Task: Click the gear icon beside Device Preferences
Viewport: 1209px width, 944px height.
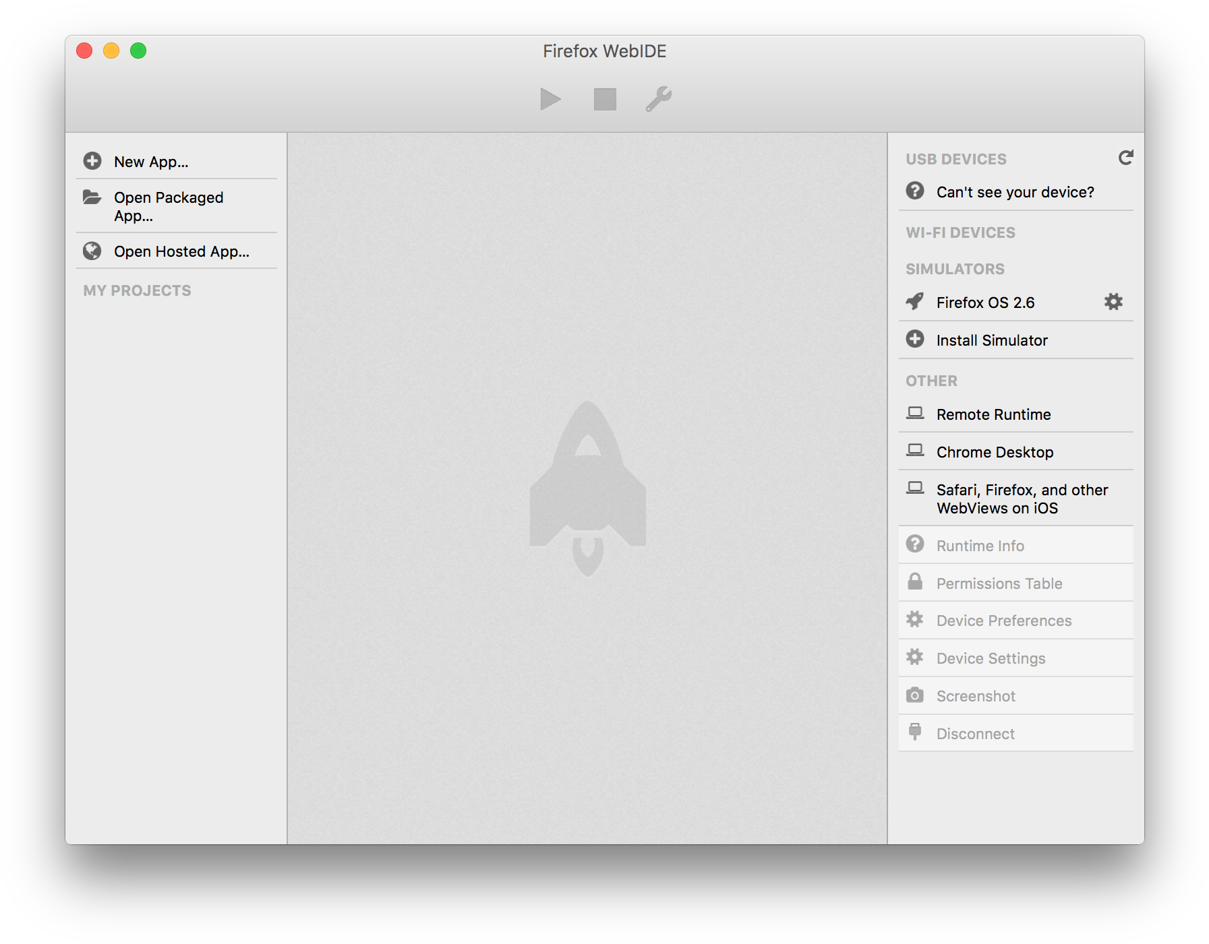Action: click(x=915, y=619)
